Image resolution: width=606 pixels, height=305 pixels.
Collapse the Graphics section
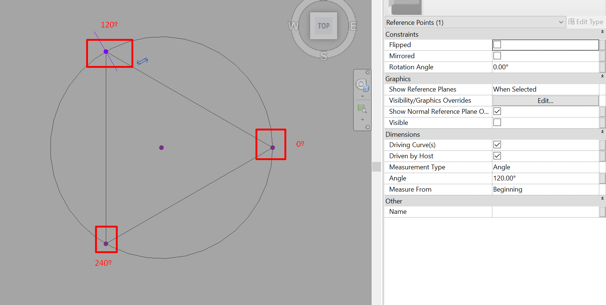(602, 76)
